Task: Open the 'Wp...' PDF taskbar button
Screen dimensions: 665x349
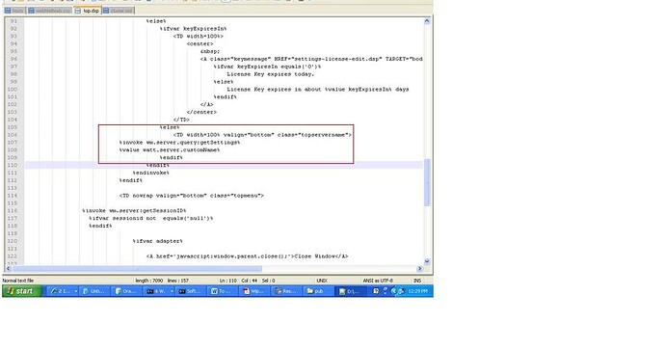Action: coord(255,291)
